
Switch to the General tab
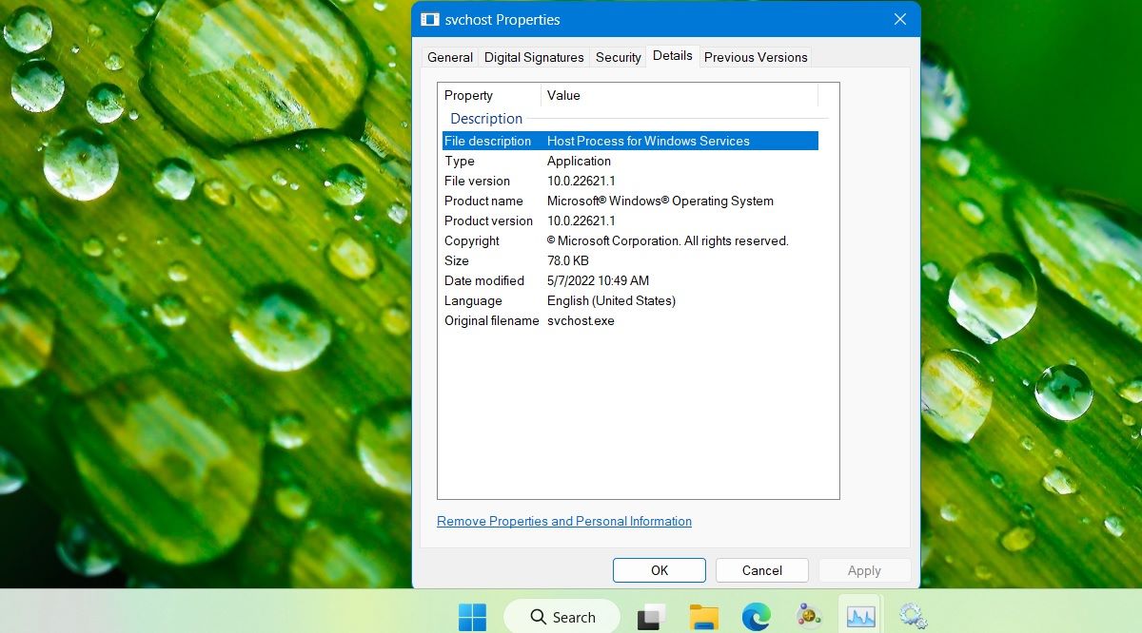(x=449, y=57)
